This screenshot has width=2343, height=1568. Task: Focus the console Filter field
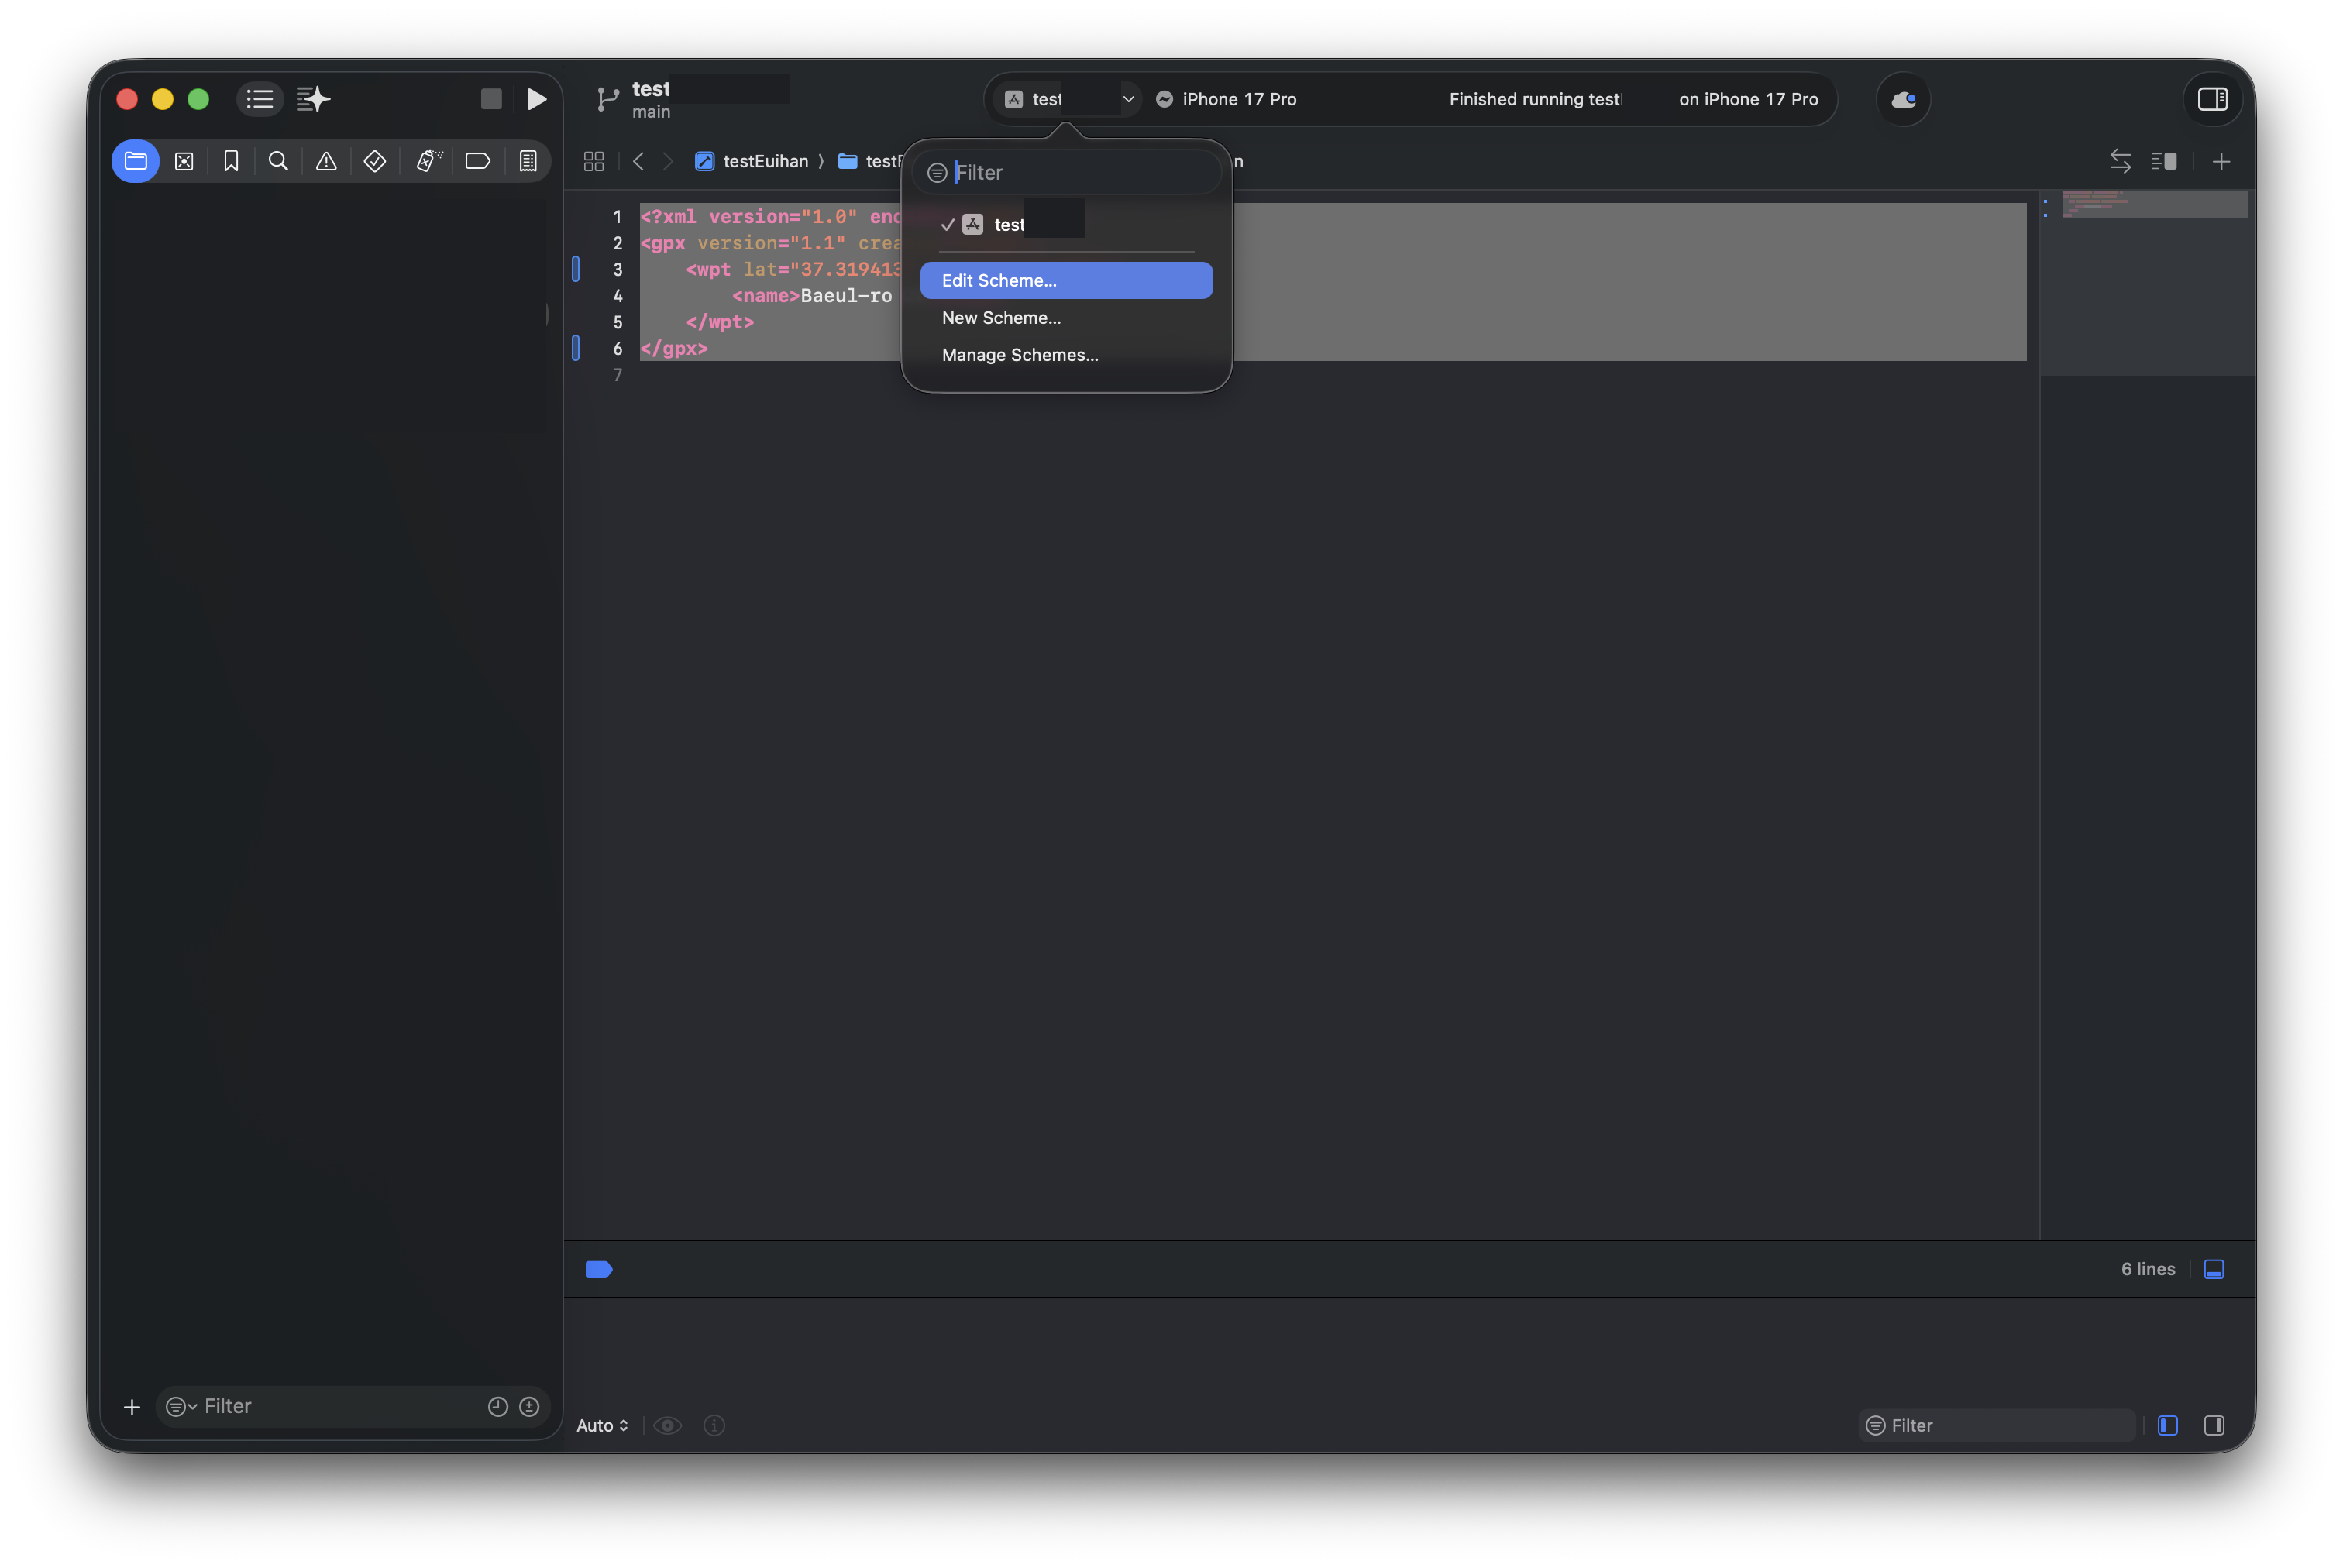(x=1996, y=1425)
